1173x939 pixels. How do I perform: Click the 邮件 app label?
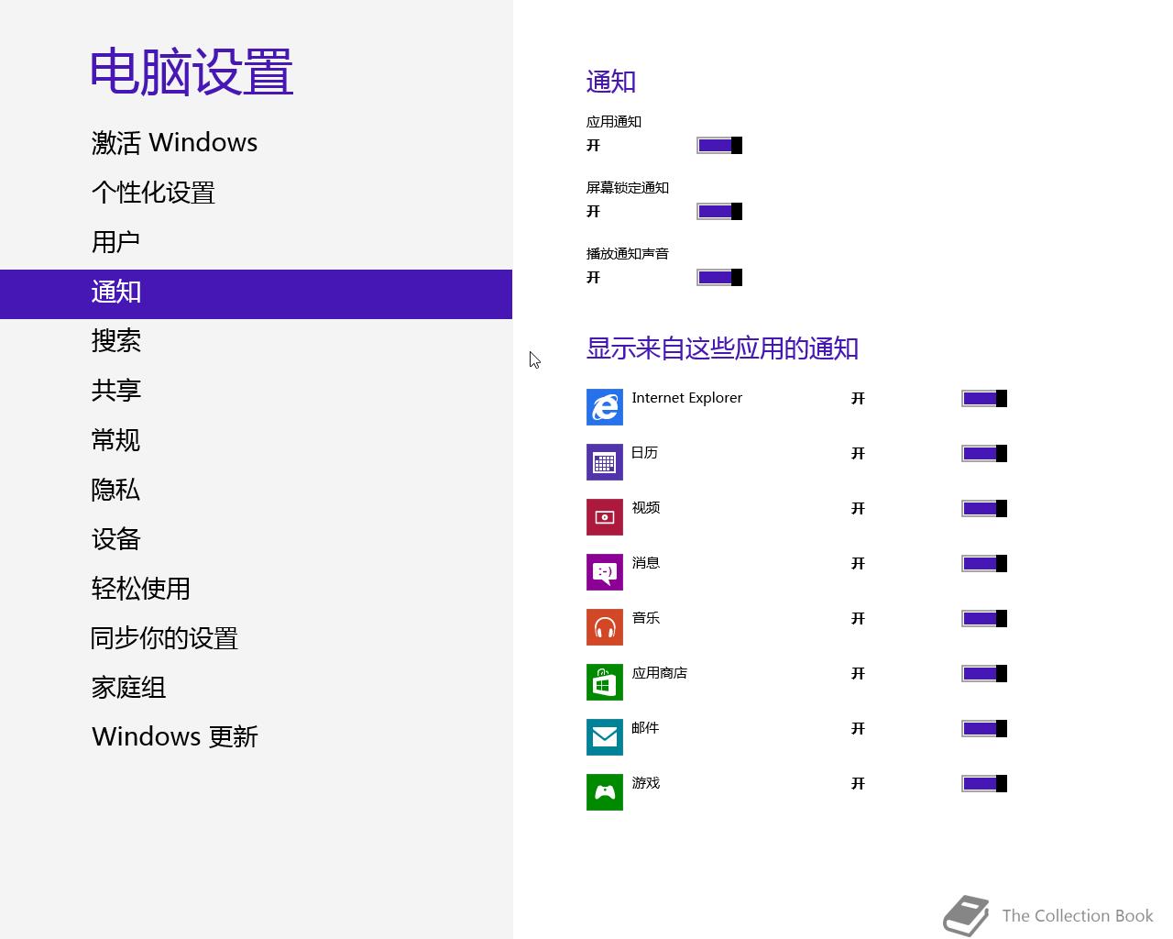[x=646, y=728]
